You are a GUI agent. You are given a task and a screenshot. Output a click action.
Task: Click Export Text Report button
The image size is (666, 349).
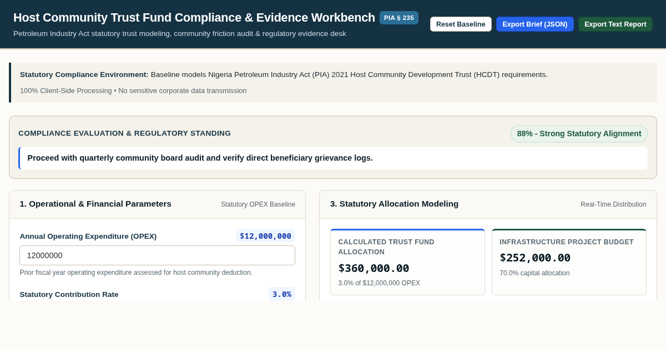(x=615, y=24)
